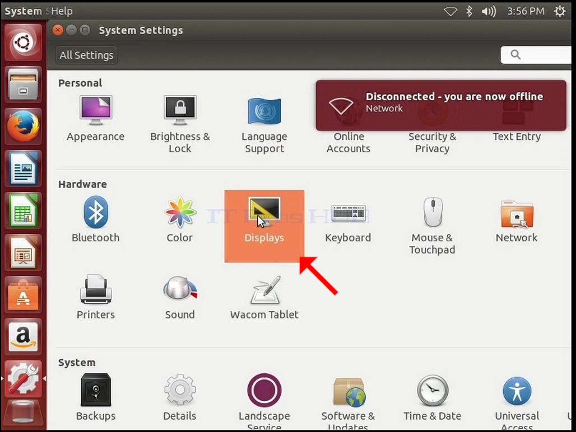Open the System menu in top bar
576x432 pixels.
(23, 11)
